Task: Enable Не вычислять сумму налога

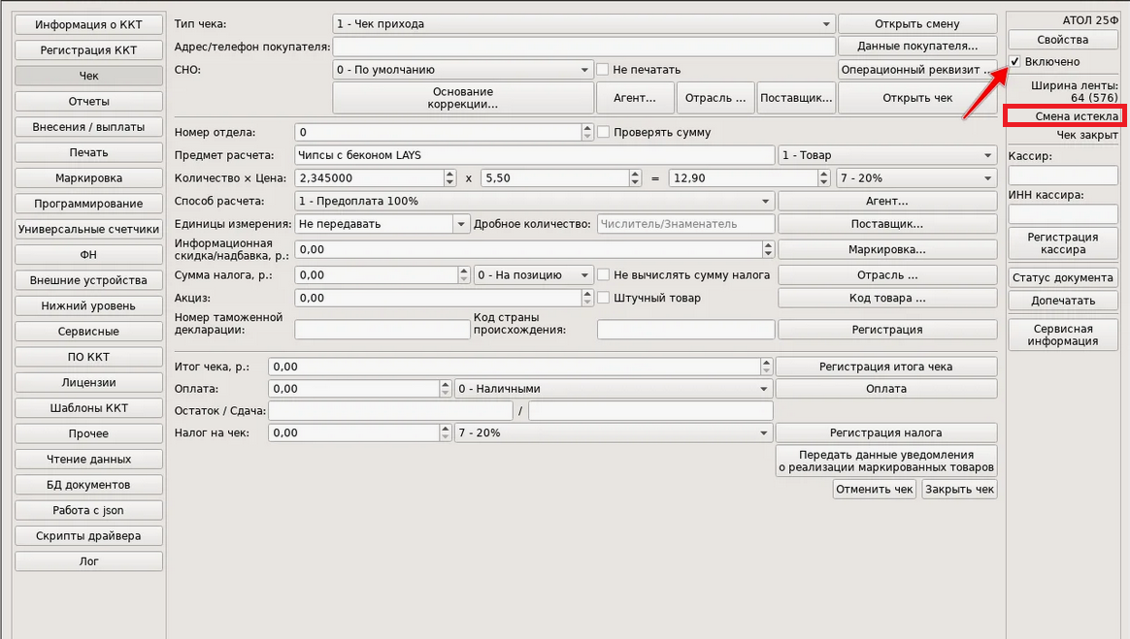Action: 603,274
